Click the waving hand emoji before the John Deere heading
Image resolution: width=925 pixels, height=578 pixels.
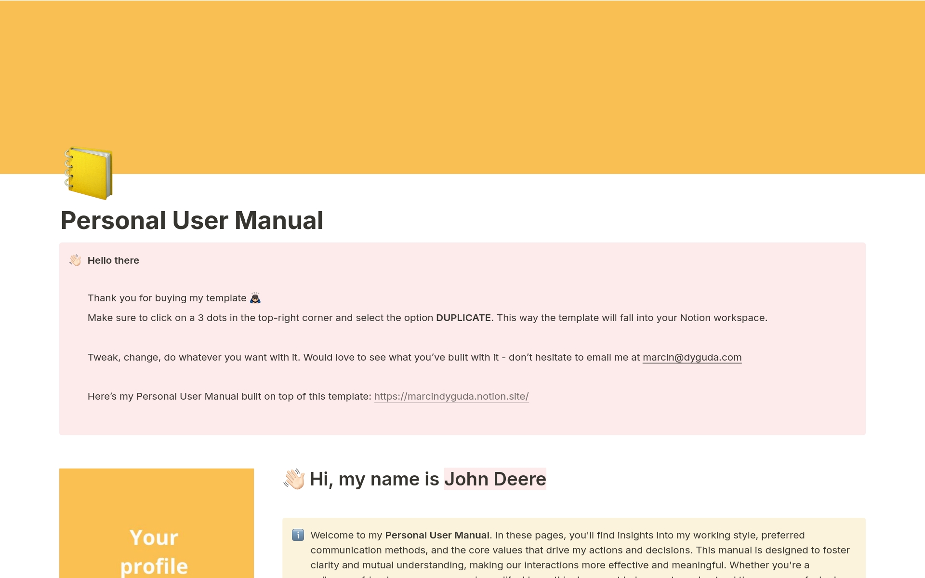294,479
